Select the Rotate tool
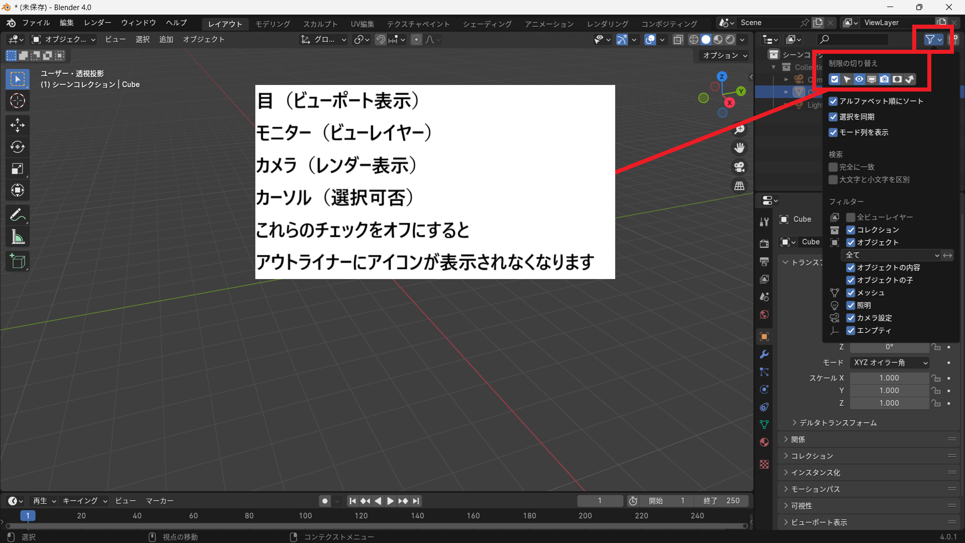Screen dimensions: 965x543 click(x=18, y=147)
